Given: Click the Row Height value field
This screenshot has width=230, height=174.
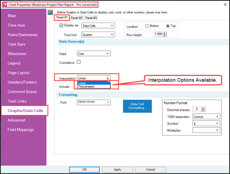Looking at the screenshot, I should point(158,34).
